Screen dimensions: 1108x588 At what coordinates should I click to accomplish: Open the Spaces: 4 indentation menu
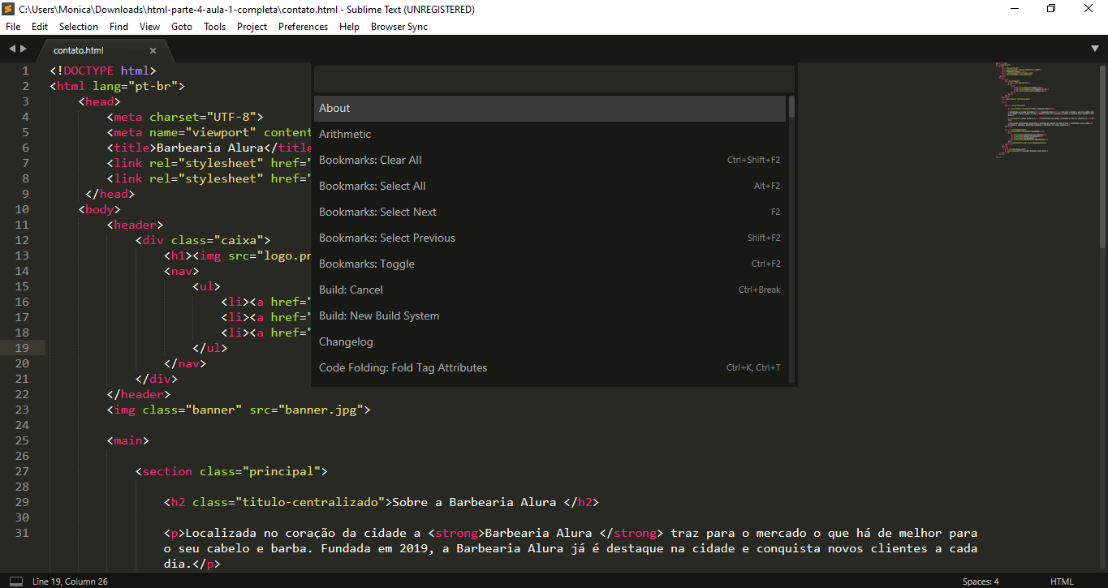(x=980, y=582)
